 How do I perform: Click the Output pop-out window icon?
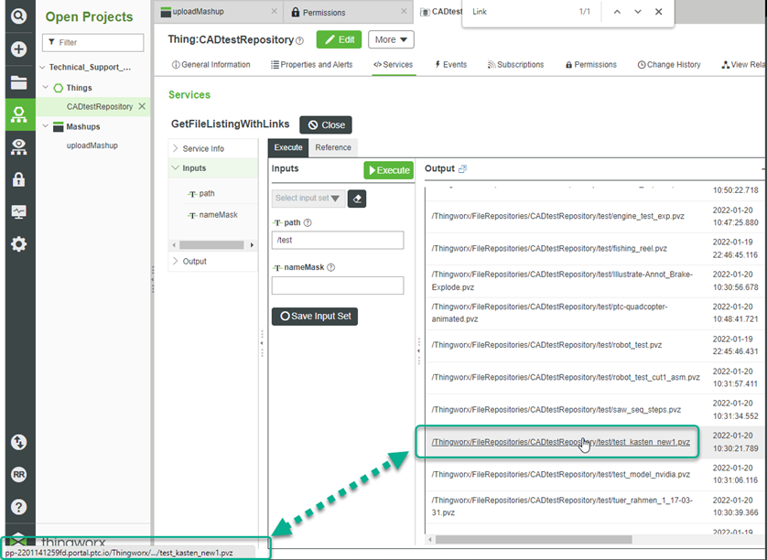coord(462,168)
